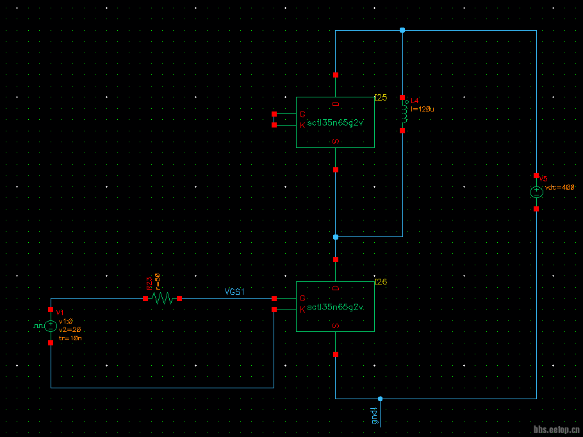
Task: Select the l=120u inductor value
Action: coord(422,109)
